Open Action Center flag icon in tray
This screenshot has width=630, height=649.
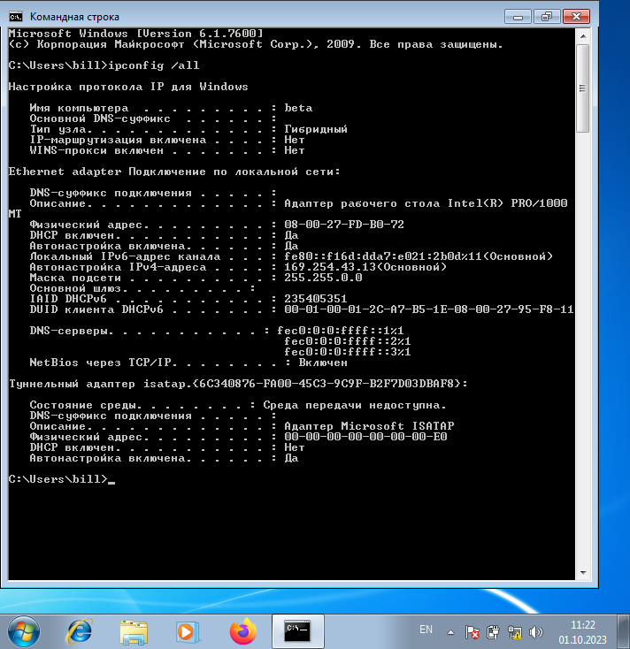click(472, 632)
